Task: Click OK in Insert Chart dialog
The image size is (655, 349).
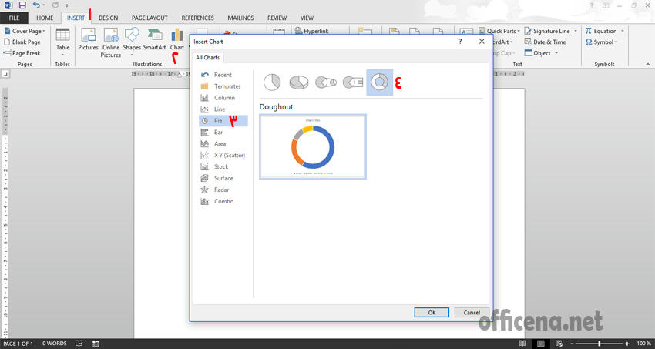Action: point(432,312)
